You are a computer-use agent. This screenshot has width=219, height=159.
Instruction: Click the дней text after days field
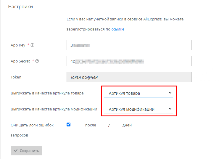(x=127, y=125)
